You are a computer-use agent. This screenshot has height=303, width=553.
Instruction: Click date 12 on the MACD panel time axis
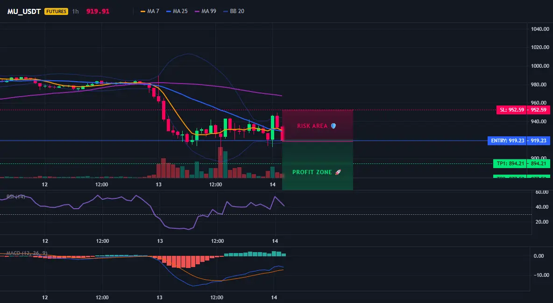point(45,297)
